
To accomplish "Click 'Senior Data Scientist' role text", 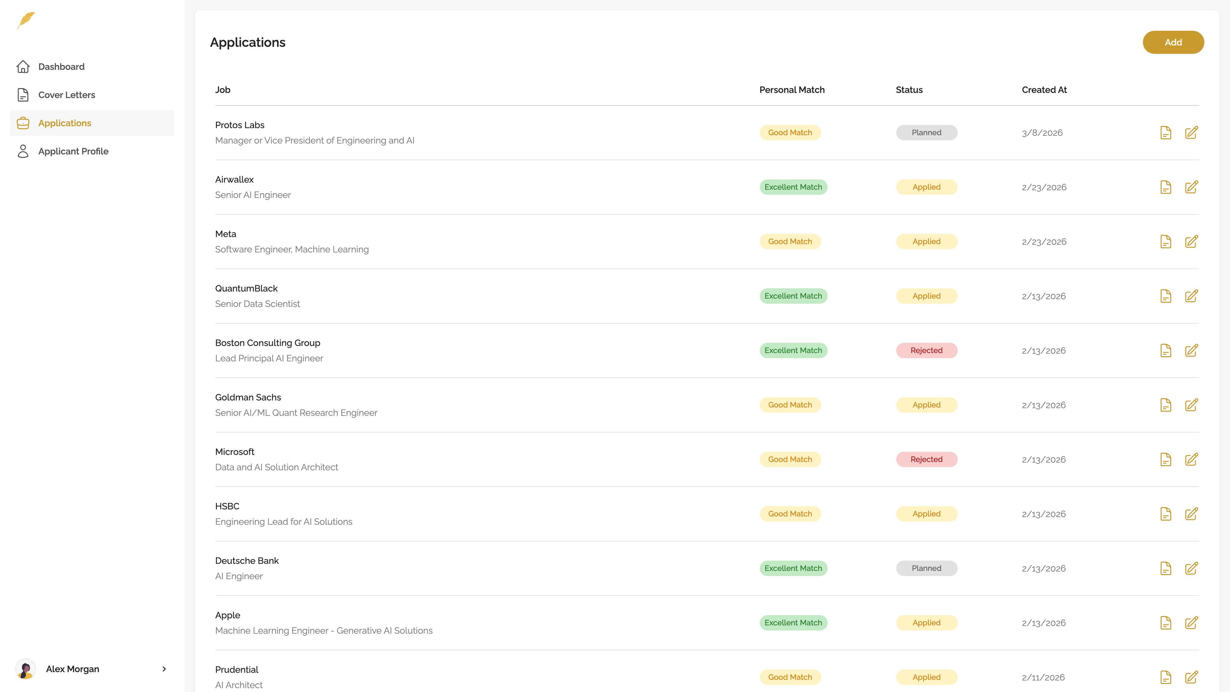I will coord(257,304).
